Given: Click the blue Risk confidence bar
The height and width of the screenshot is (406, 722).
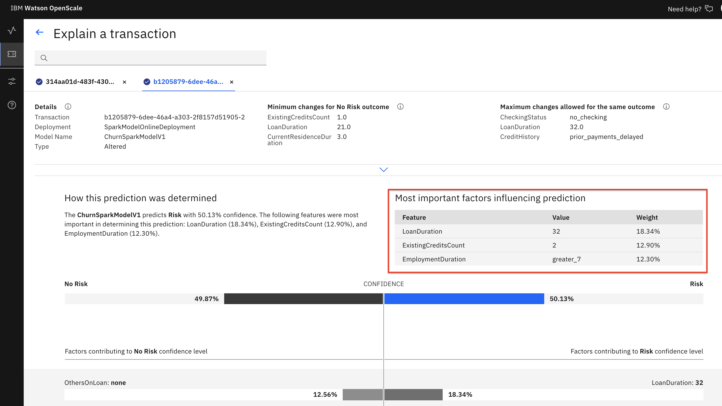Looking at the screenshot, I should tap(464, 298).
